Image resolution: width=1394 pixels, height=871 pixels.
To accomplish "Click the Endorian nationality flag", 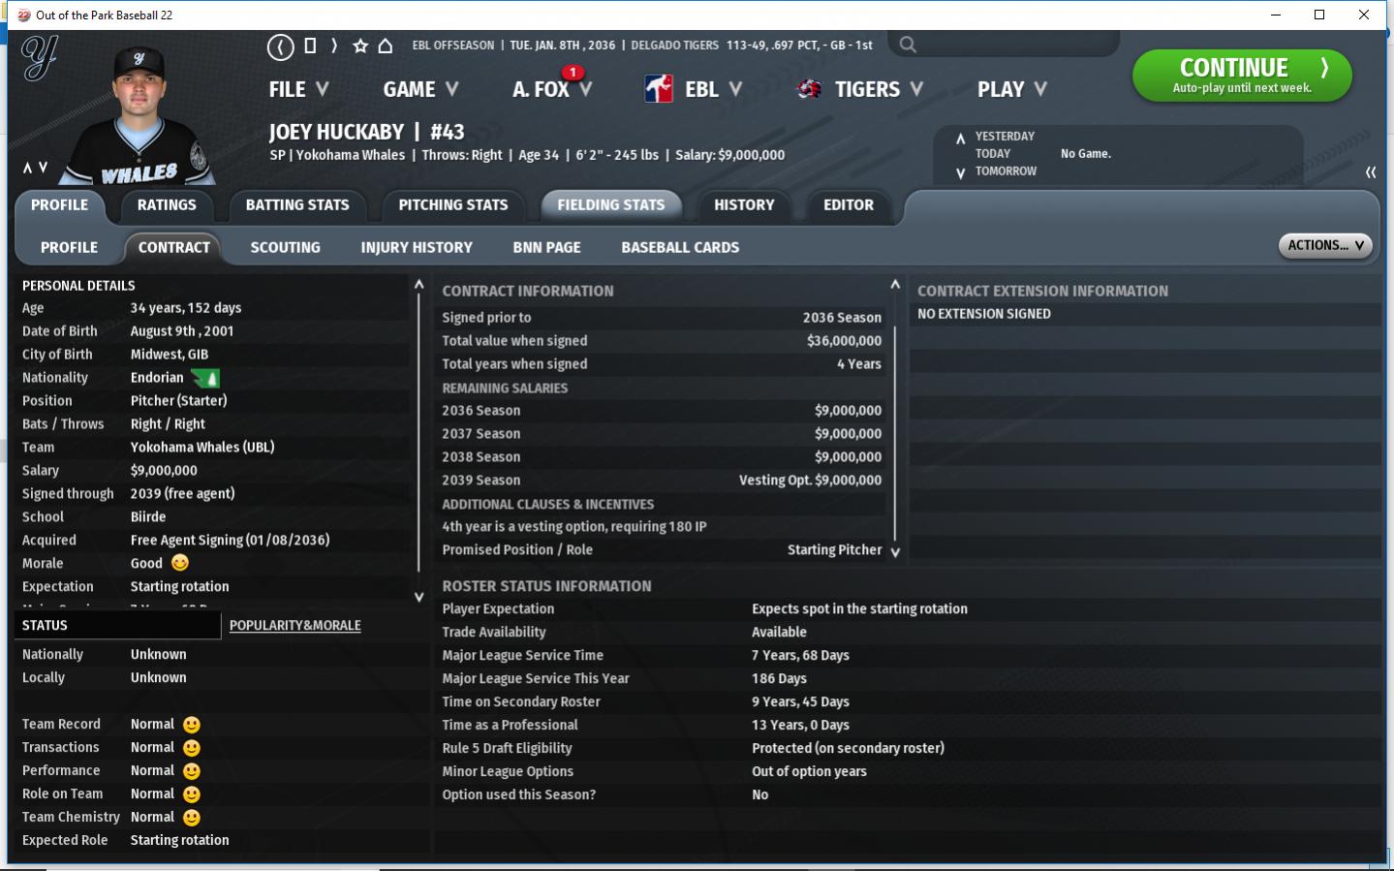I will pos(205,378).
